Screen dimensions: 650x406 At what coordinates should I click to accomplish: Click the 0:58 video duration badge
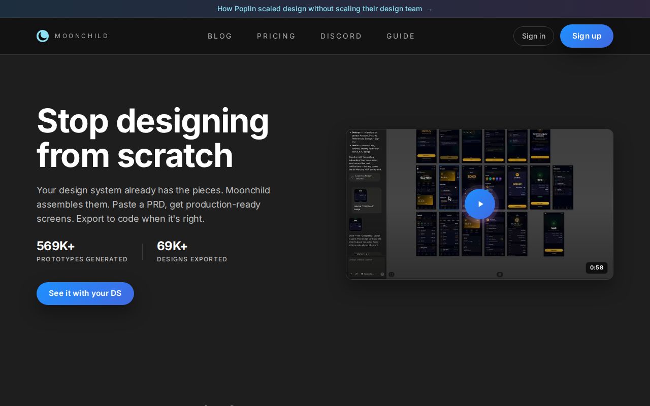tap(597, 267)
